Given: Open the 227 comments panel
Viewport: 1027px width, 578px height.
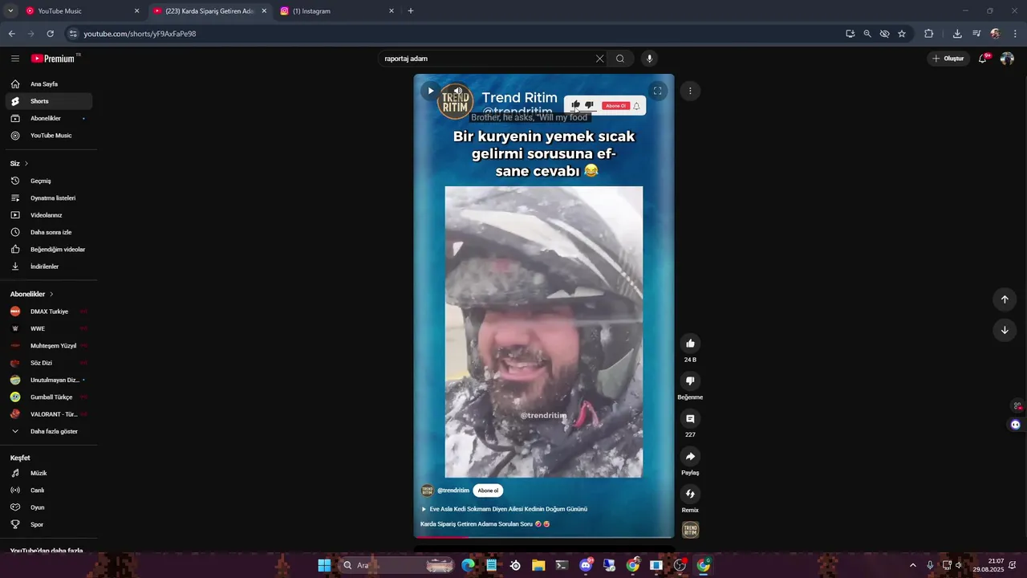Looking at the screenshot, I should tap(690, 419).
